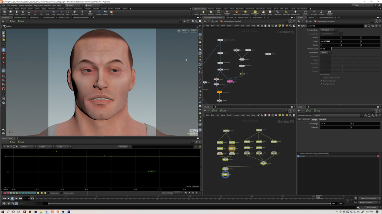Toggle Triangular Poles checkbox
This screenshot has width=382, height=214.
pos(321,84)
